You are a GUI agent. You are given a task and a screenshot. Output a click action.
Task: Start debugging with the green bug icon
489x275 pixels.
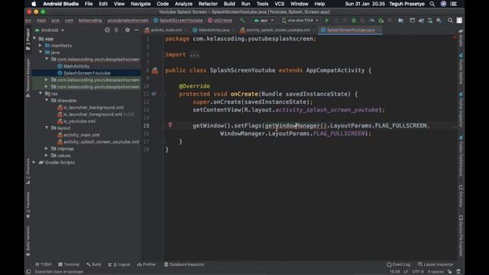click(354, 21)
